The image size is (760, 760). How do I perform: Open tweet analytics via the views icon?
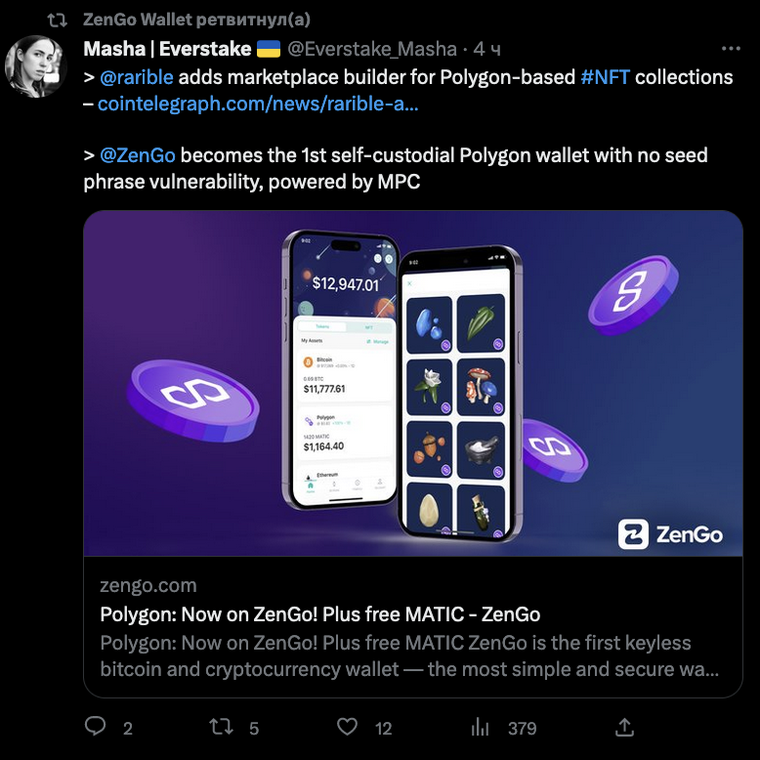pyautogui.click(x=481, y=727)
